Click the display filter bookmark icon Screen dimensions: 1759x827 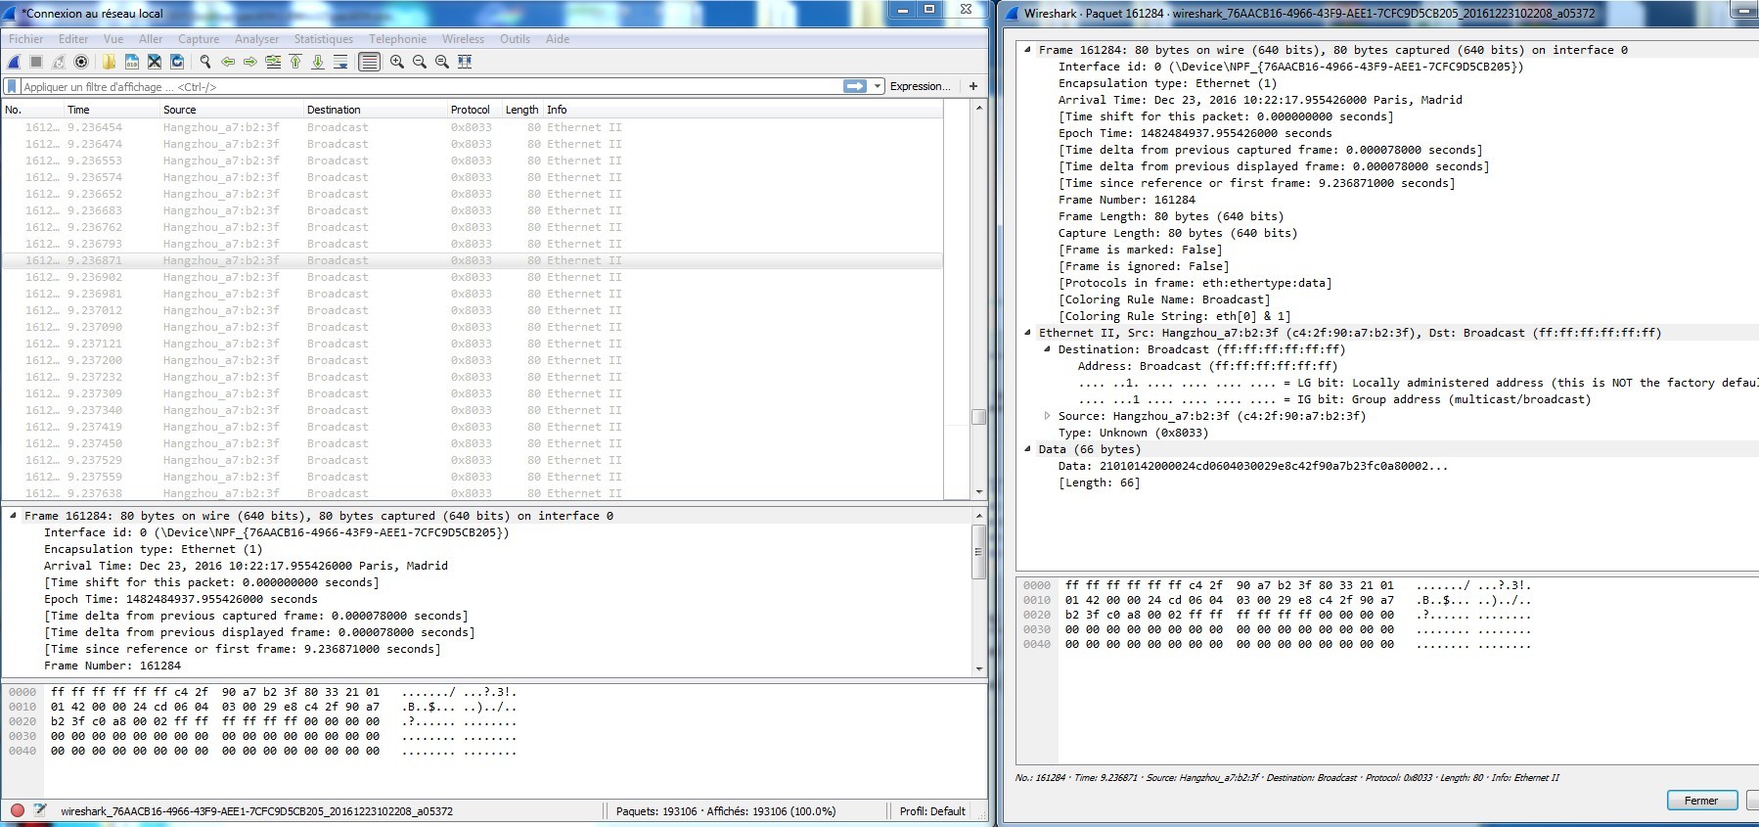point(12,86)
